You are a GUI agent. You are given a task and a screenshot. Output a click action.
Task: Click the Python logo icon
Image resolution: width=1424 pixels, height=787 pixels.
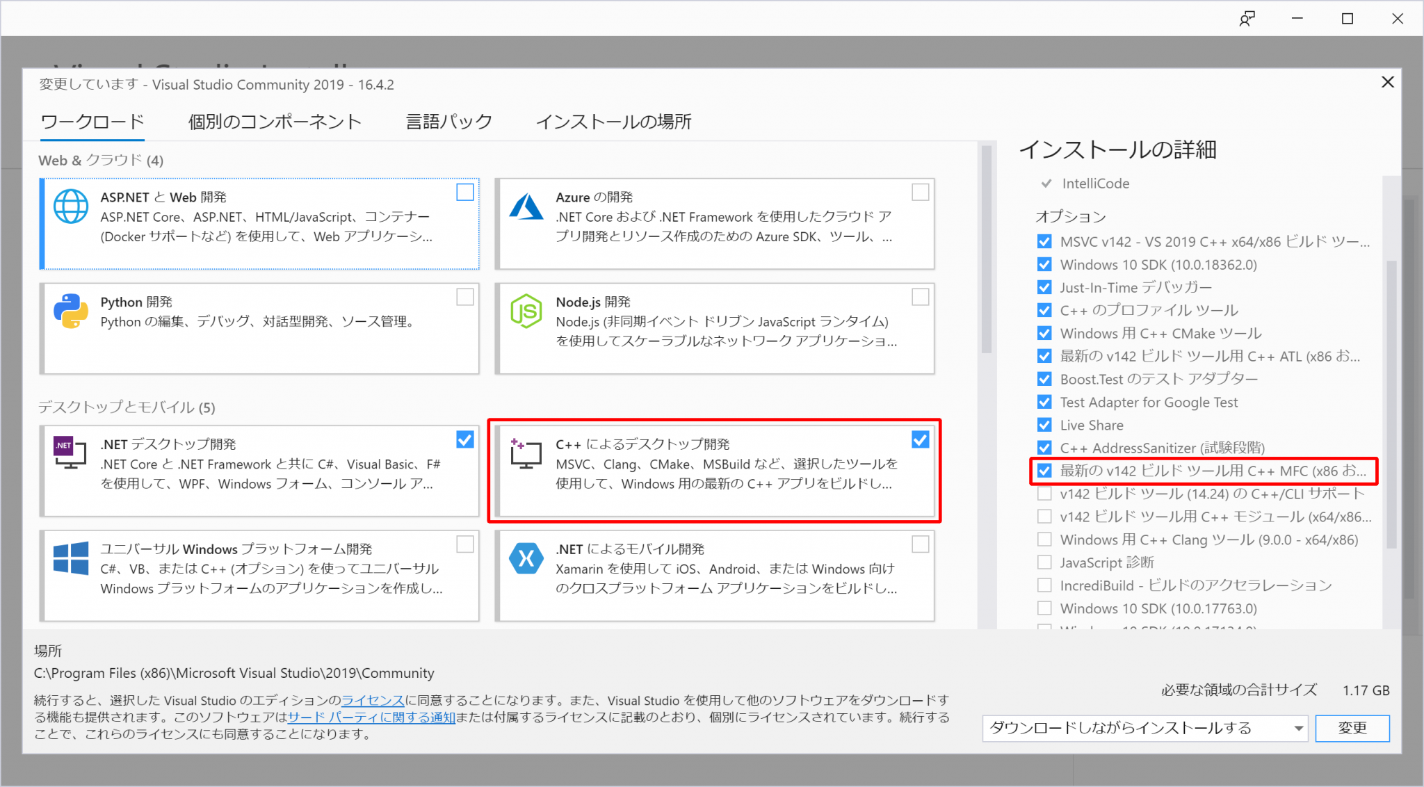(71, 311)
